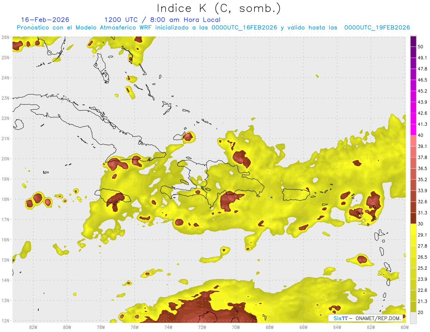Click the 68W longitude label
Viewport: 430px width, 332px height.
click(x=269, y=327)
